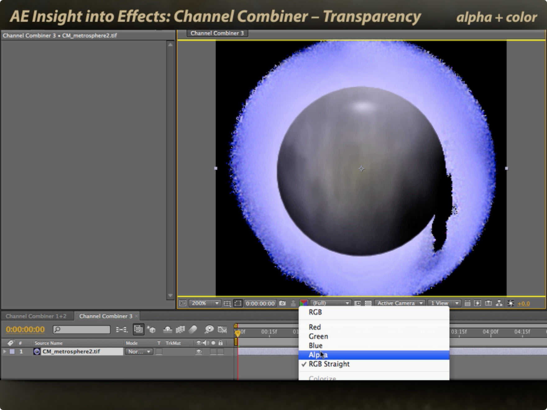Screen dimensions: 547x410
Task: Hide the CM_metrosphere2.tif layer with eye
Action: click(199, 352)
